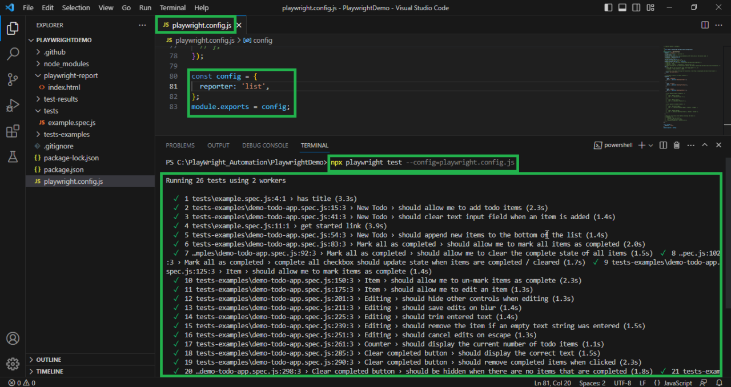Open Source Control view
This screenshot has height=387, width=731.
(x=13, y=80)
